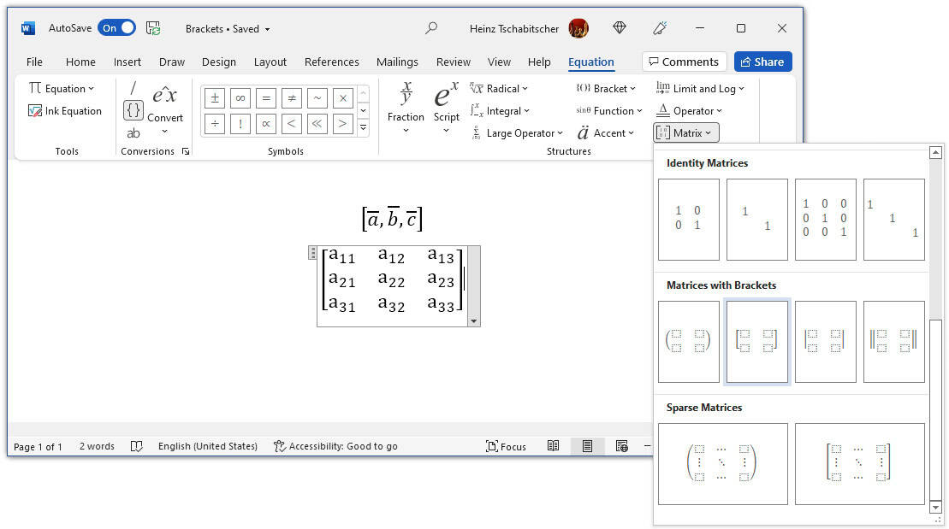Switch to Read Mode view icon
Screen dimensions: 949x529
click(553, 446)
